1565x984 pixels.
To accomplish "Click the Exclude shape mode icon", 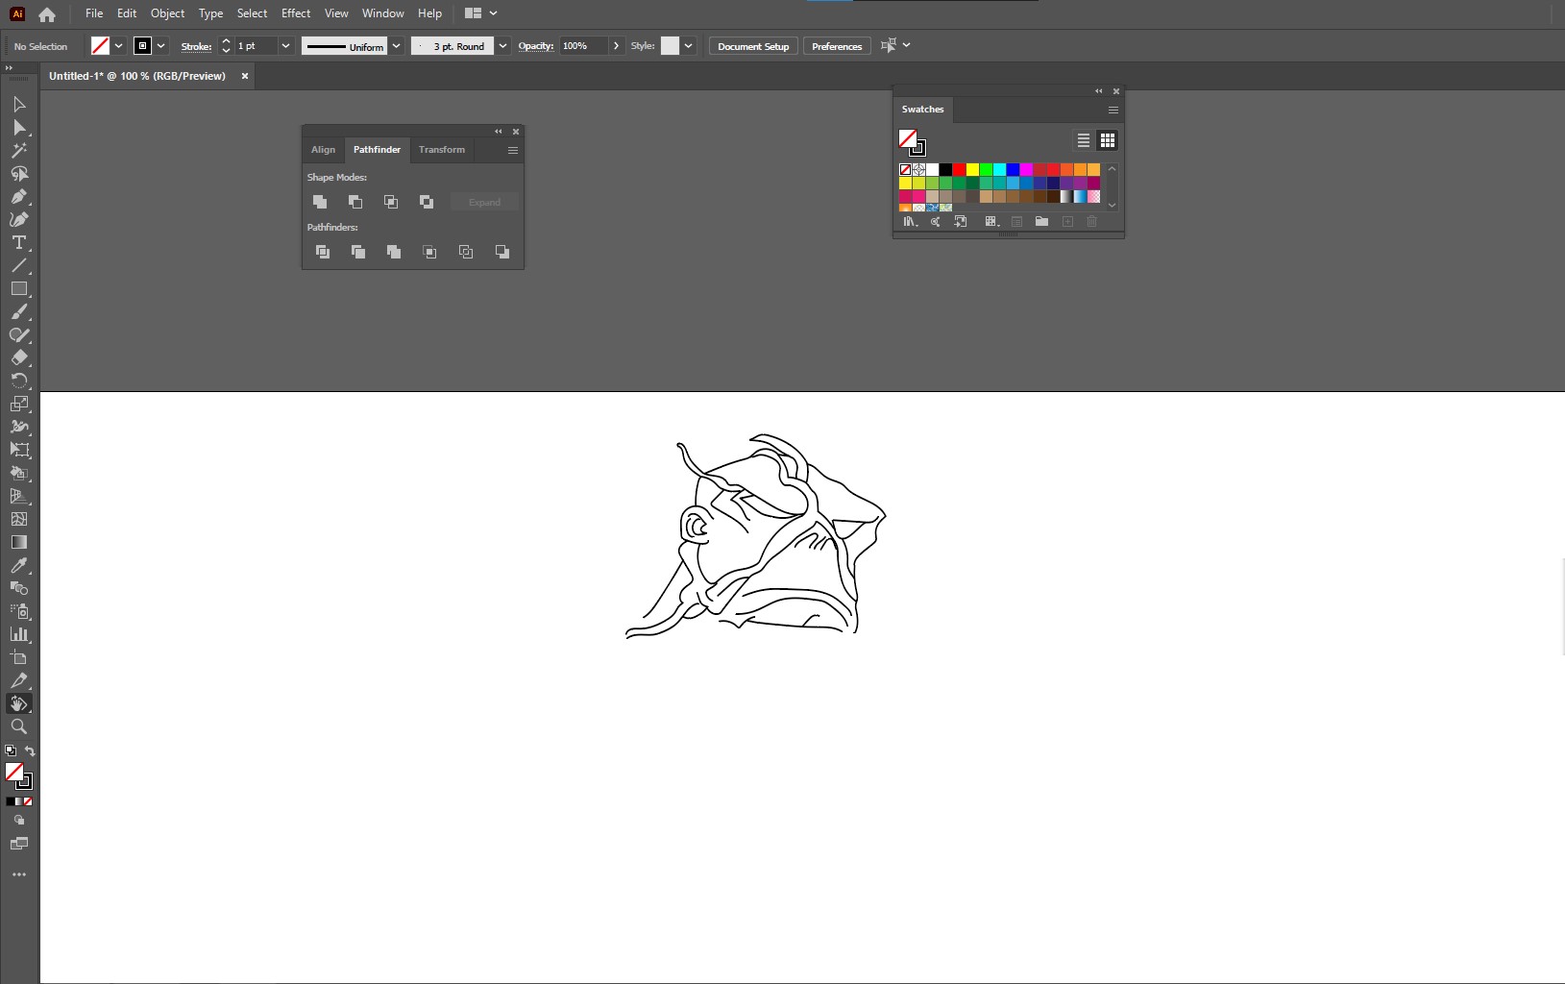I will [x=427, y=202].
